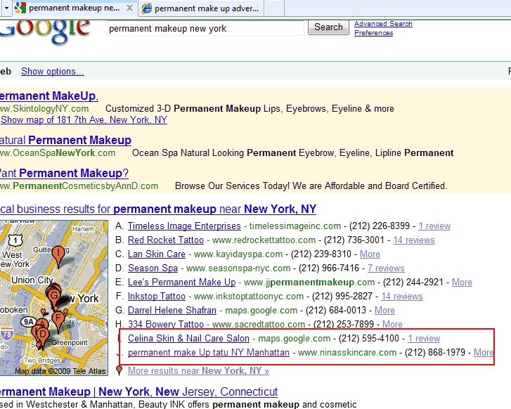Click the 'Map data ©2009 Tele Atlas' caption
Screen dimensions: 511x409
coord(60,371)
